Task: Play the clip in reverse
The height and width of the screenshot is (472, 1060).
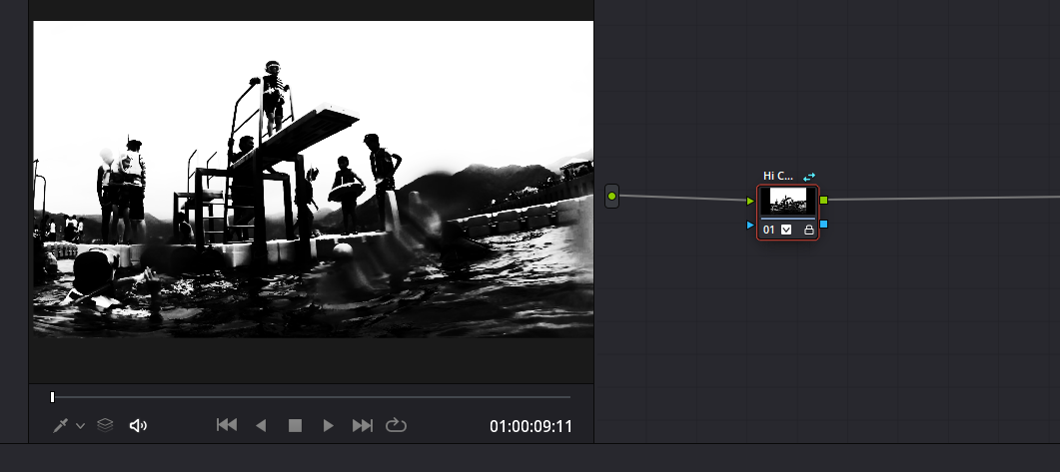Action: tap(261, 425)
